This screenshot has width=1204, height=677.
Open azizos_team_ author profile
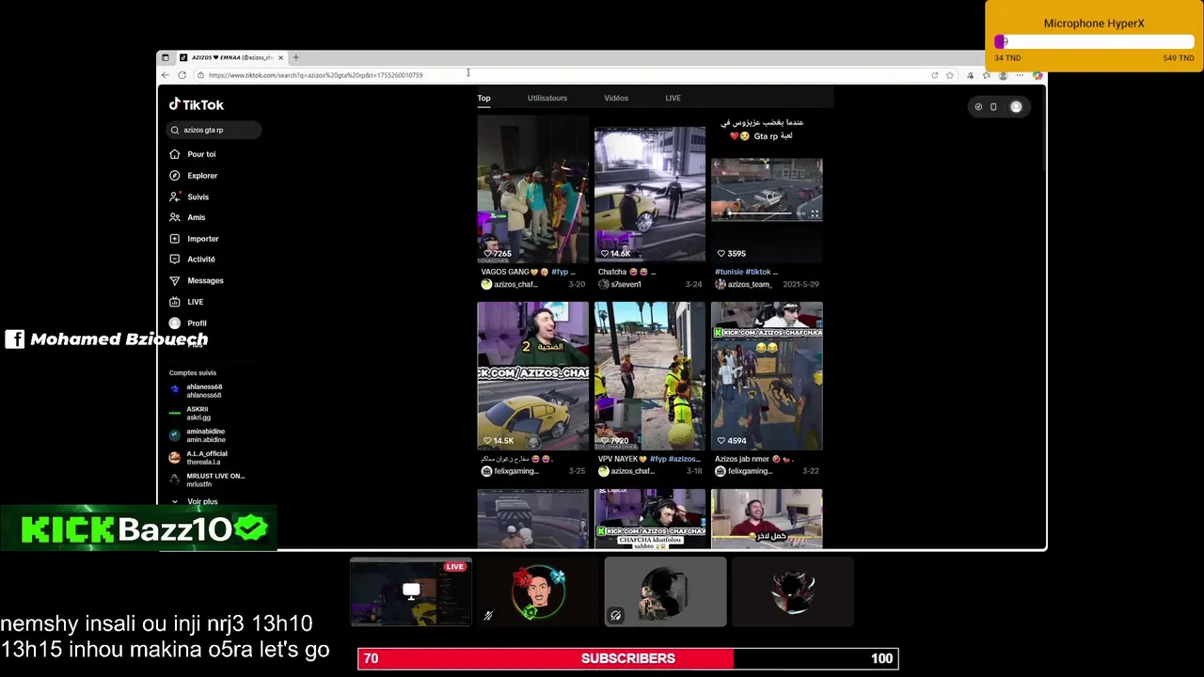[743, 284]
